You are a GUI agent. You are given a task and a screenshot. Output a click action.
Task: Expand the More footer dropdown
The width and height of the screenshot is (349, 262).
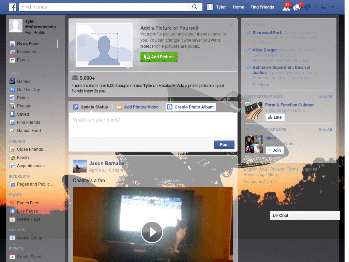pyautogui.click(x=274, y=175)
